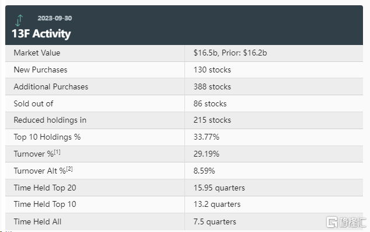This screenshot has height=232, width=370.
Task: Select the New Purchases row label
Action: pyautogui.click(x=41, y=70)
